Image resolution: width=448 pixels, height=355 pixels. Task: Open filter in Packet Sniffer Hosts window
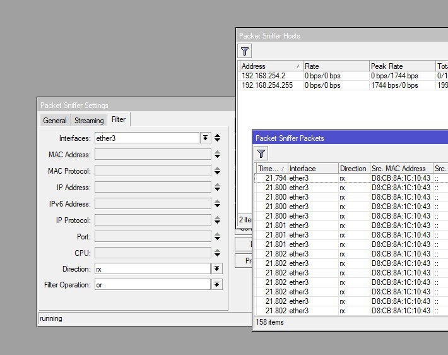[245, 51]
